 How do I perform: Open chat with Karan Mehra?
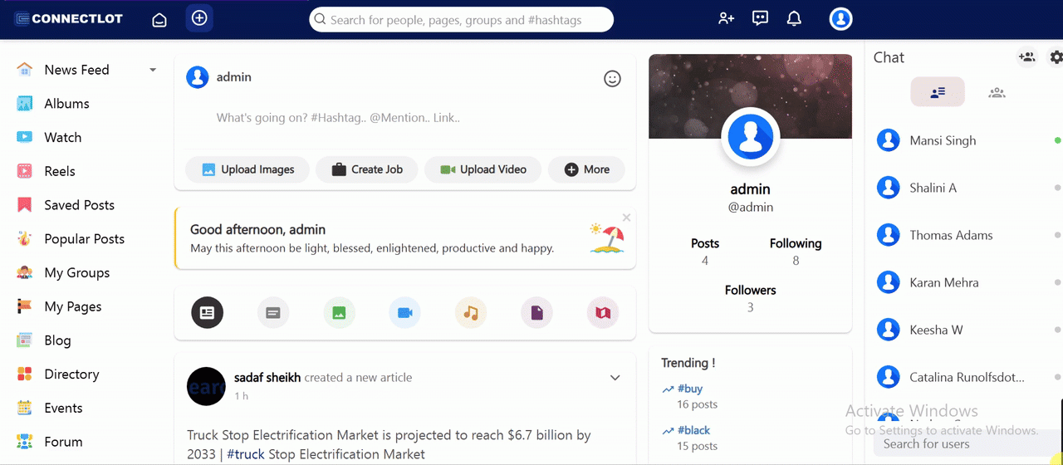tap(943, 282)
